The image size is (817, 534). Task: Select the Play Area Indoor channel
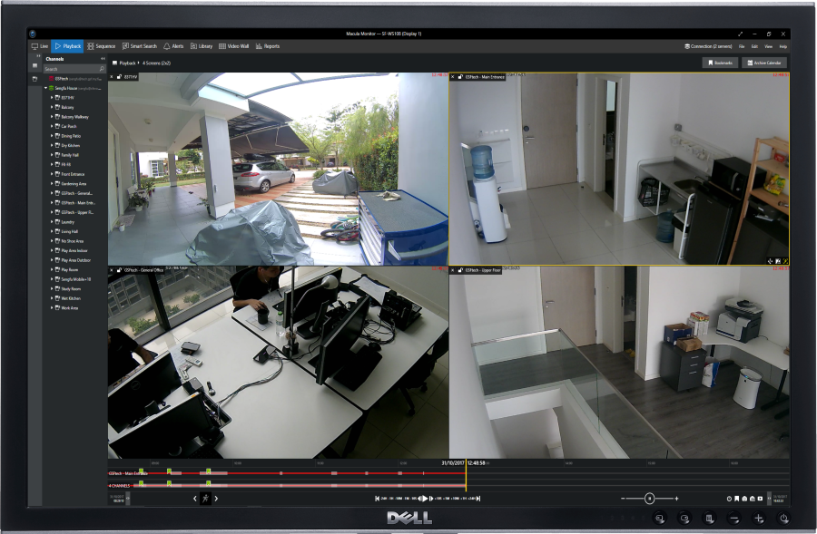pos(74,250)
